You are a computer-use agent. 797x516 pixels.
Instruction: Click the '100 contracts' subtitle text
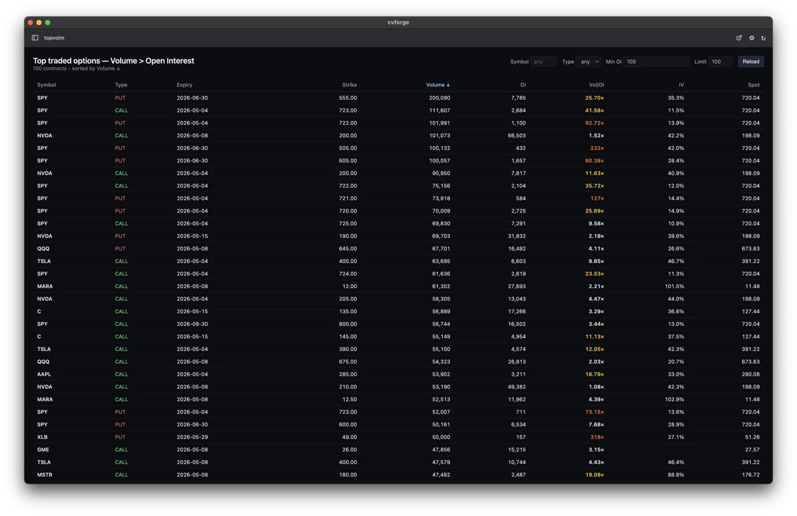click(50, 69)
